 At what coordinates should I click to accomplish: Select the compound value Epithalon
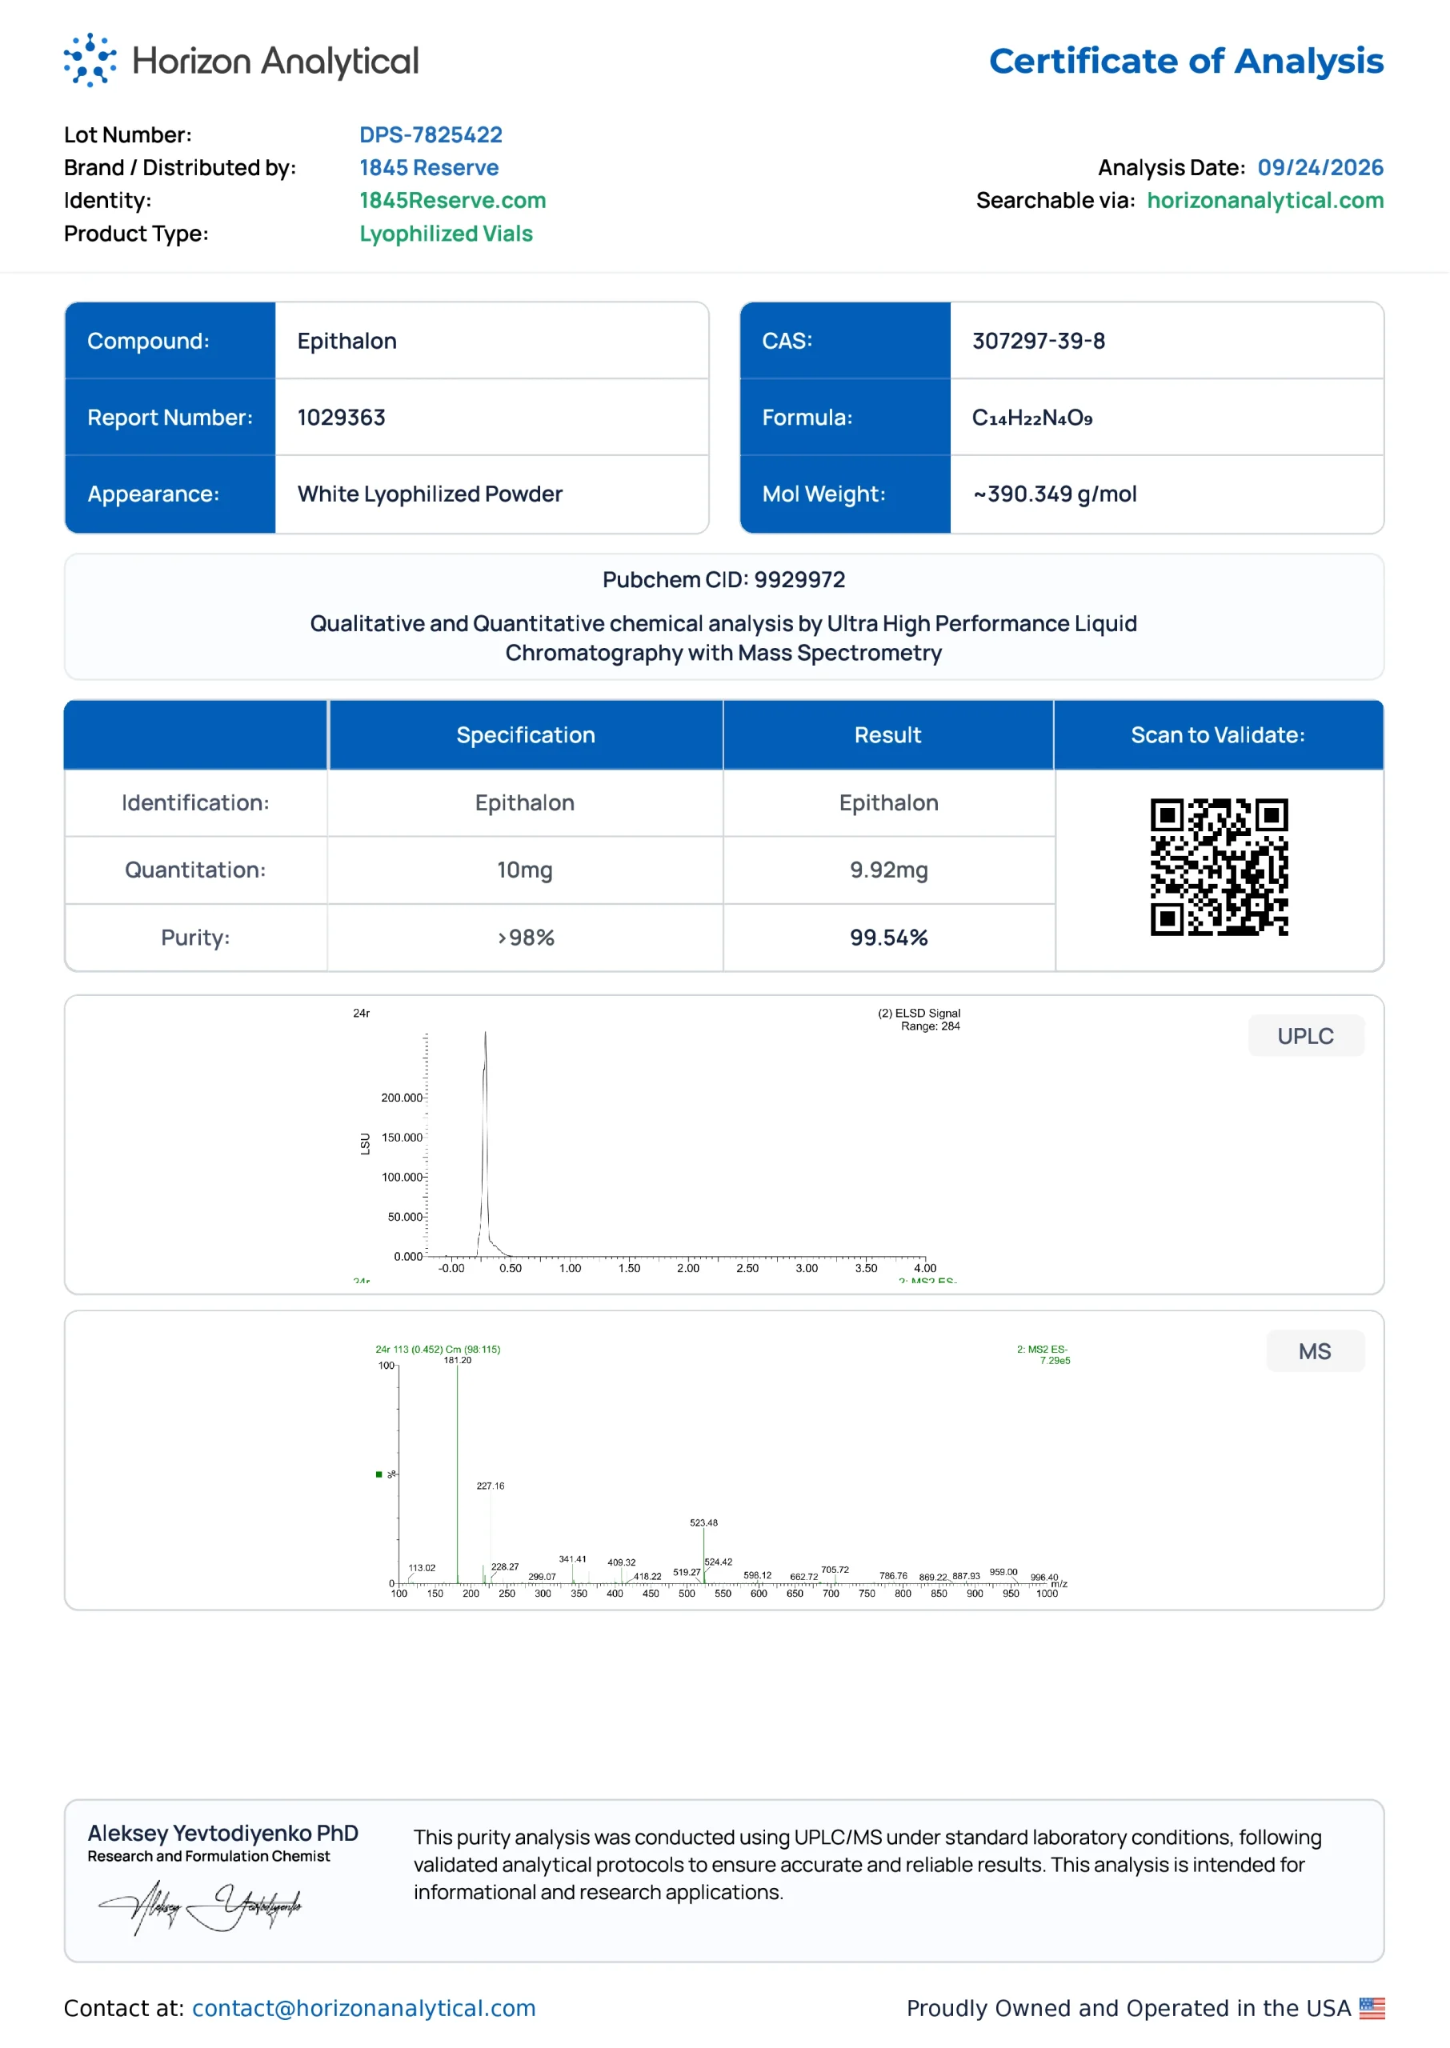(x=346, y=341)
